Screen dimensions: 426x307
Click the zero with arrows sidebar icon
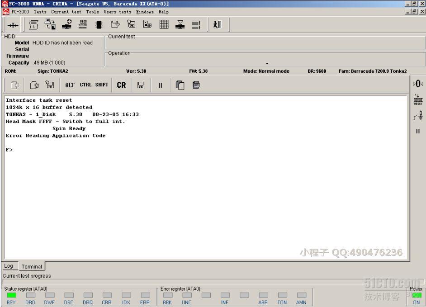[418, 84]
